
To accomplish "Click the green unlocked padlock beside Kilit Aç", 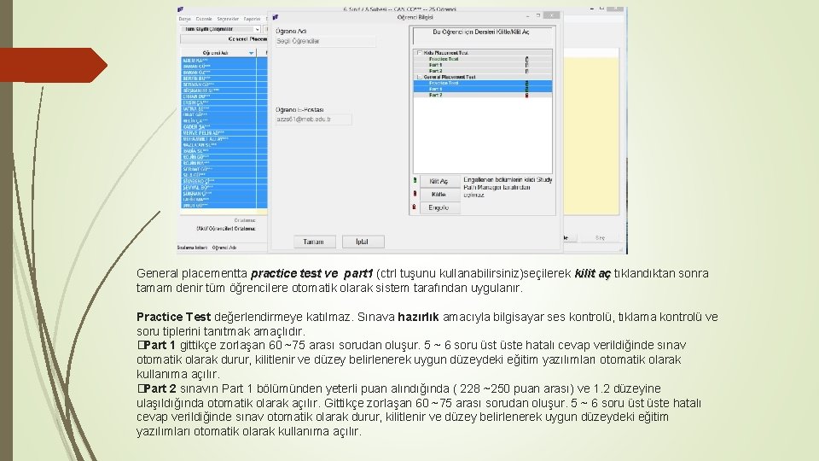I will 415,180.
